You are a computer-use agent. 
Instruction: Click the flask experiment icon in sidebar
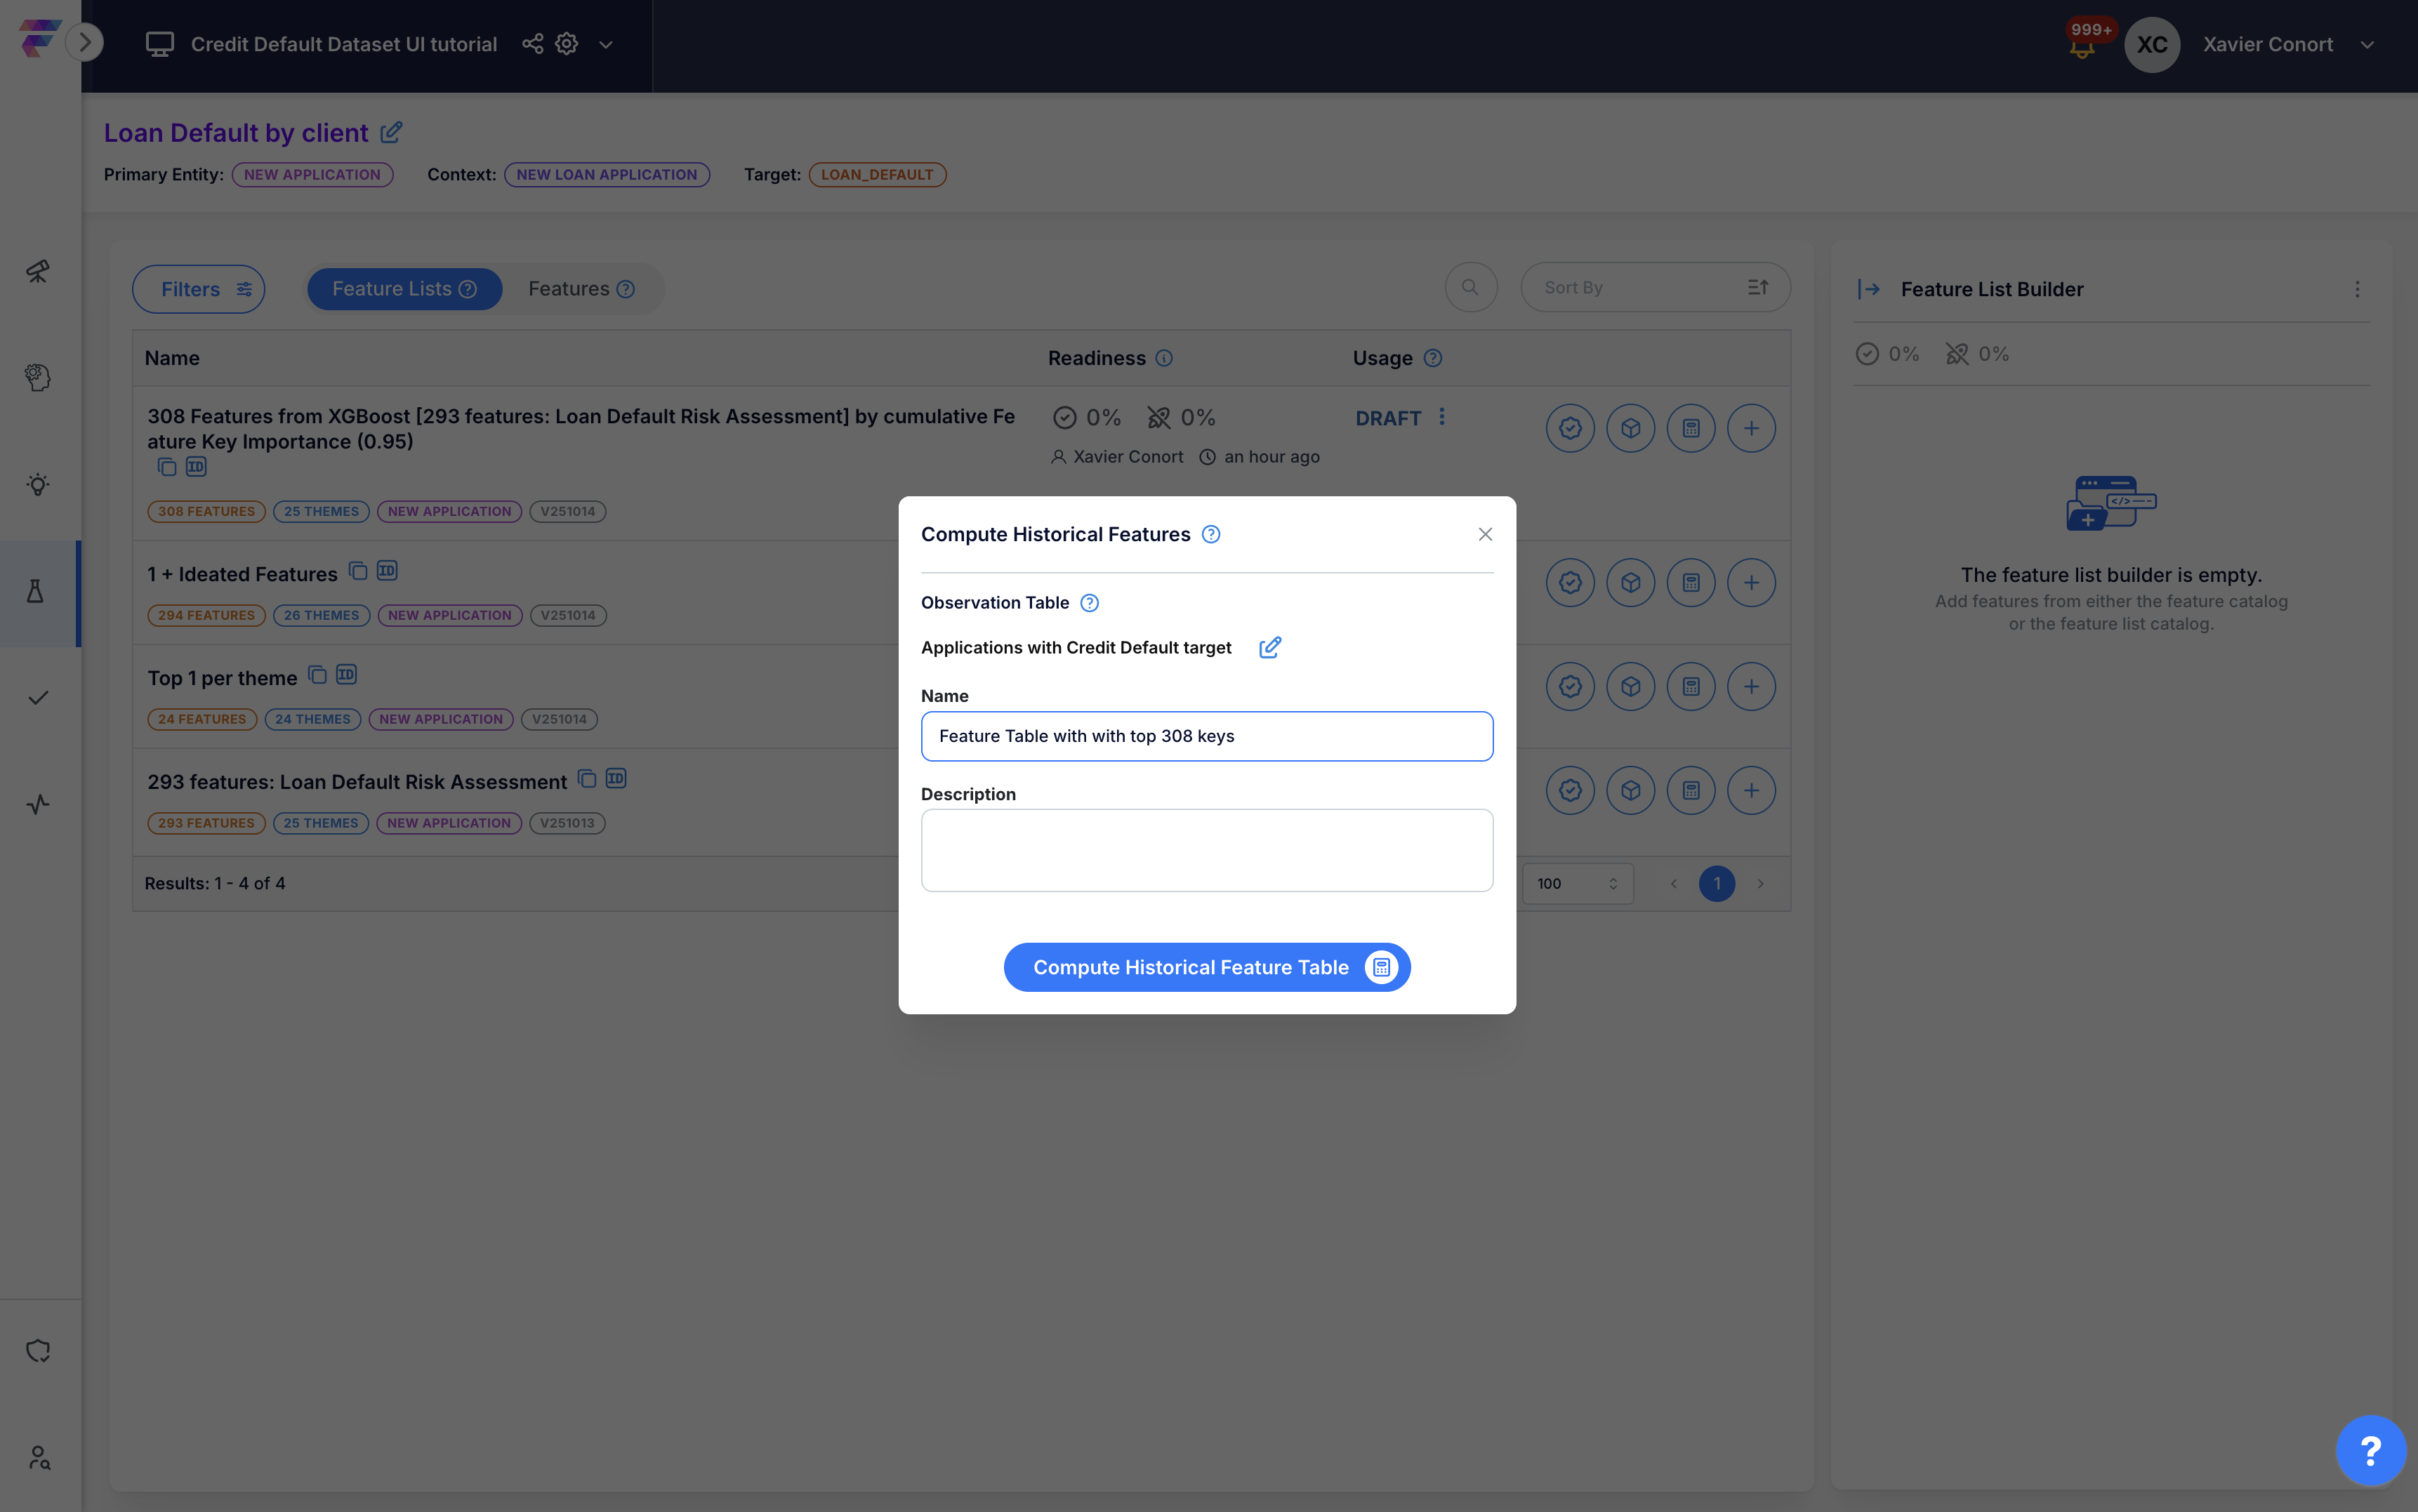tap(37, 592)
